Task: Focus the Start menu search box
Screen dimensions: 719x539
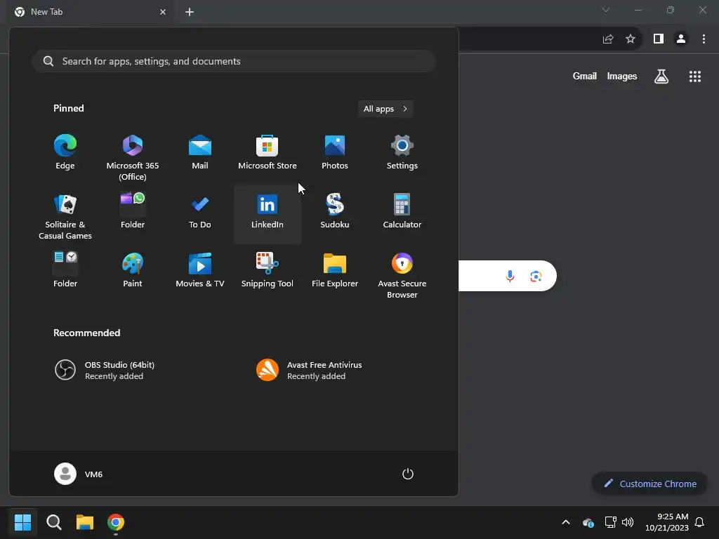Action: click(234, 61)
